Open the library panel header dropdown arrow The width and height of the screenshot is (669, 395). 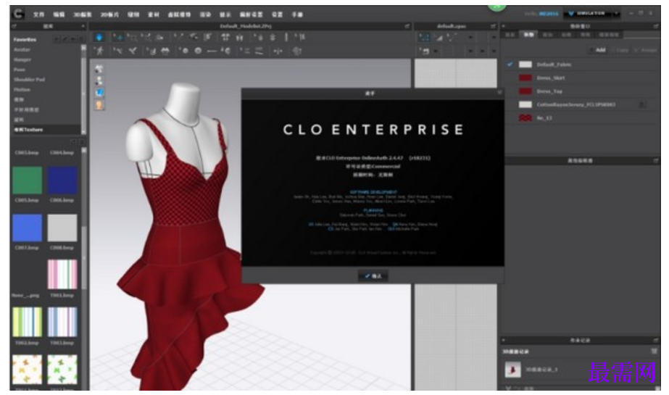(x=83, y=26)
